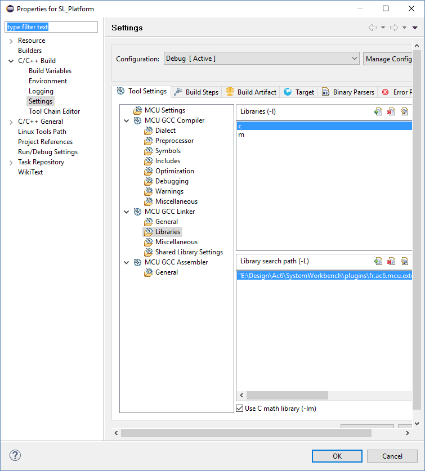
Task: Select the Optimization compiler setting
Action: coord(175,171)
